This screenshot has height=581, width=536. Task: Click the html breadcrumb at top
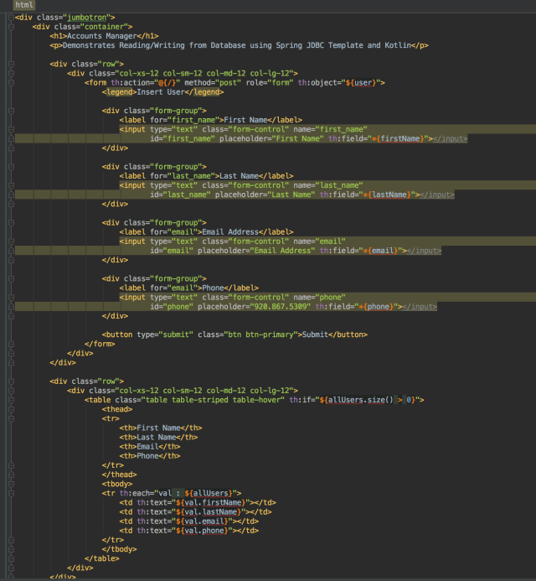[24, 5]
